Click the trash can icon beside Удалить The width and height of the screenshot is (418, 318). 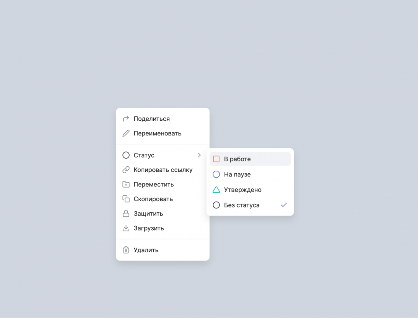pyautogui.click(x=126, y=250)
